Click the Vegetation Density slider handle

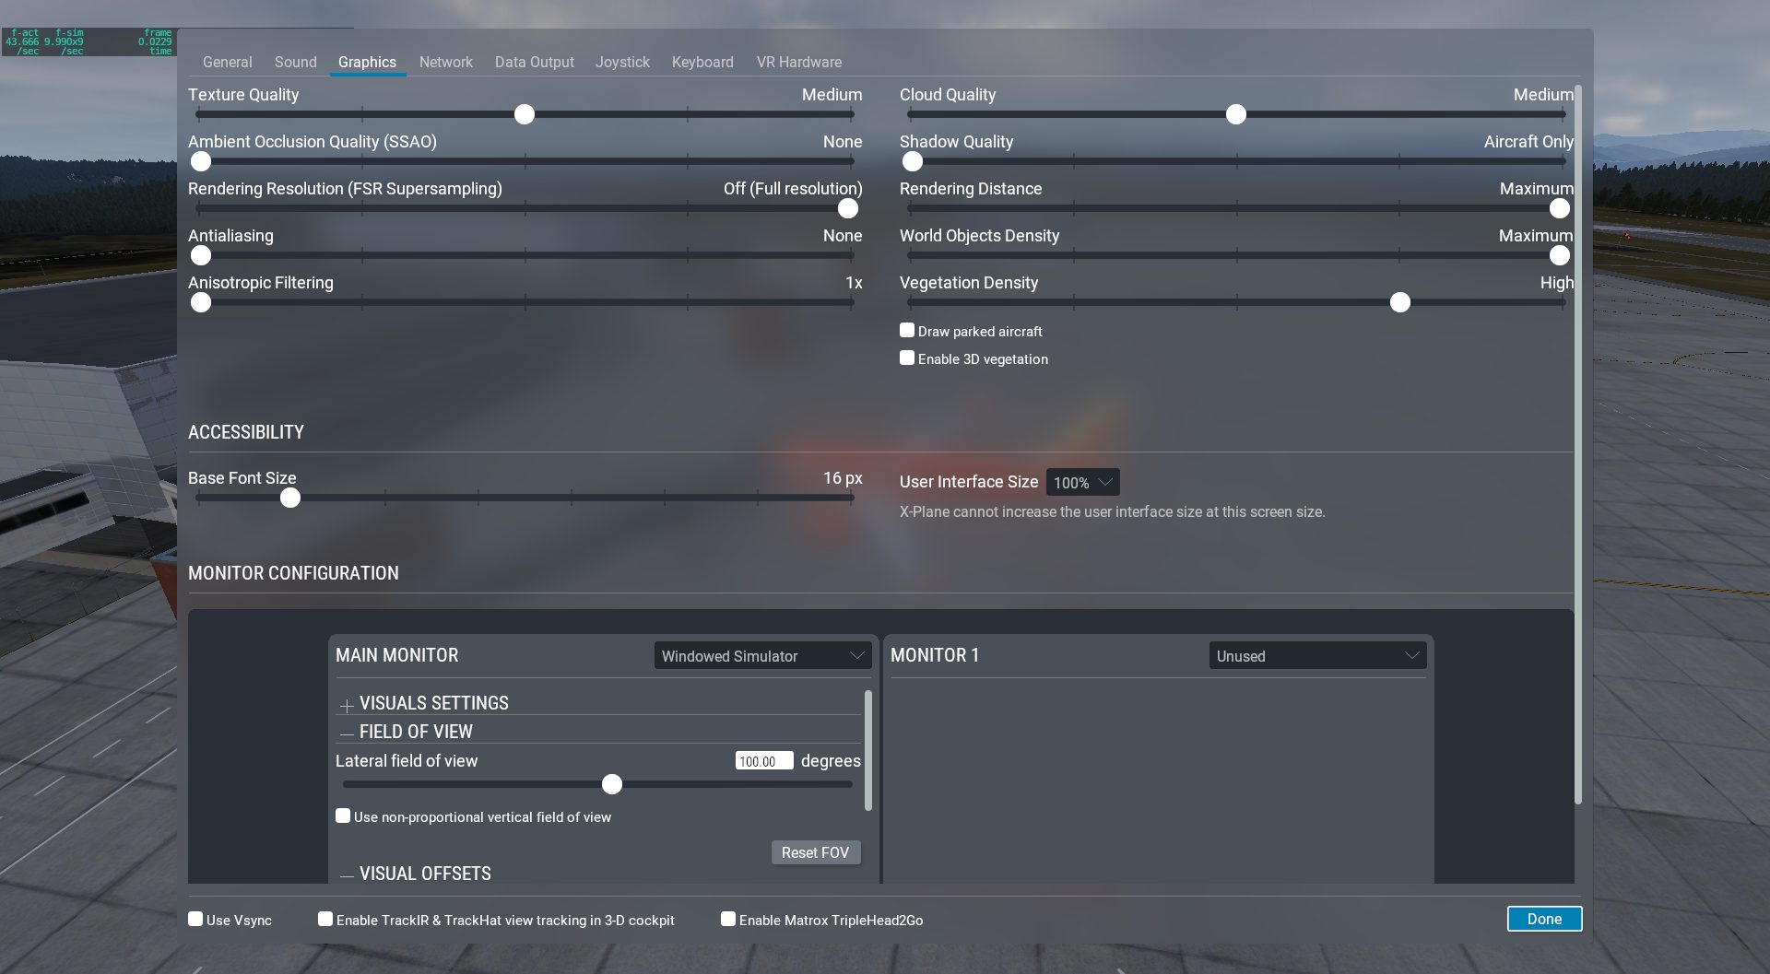coord(1399,303)
